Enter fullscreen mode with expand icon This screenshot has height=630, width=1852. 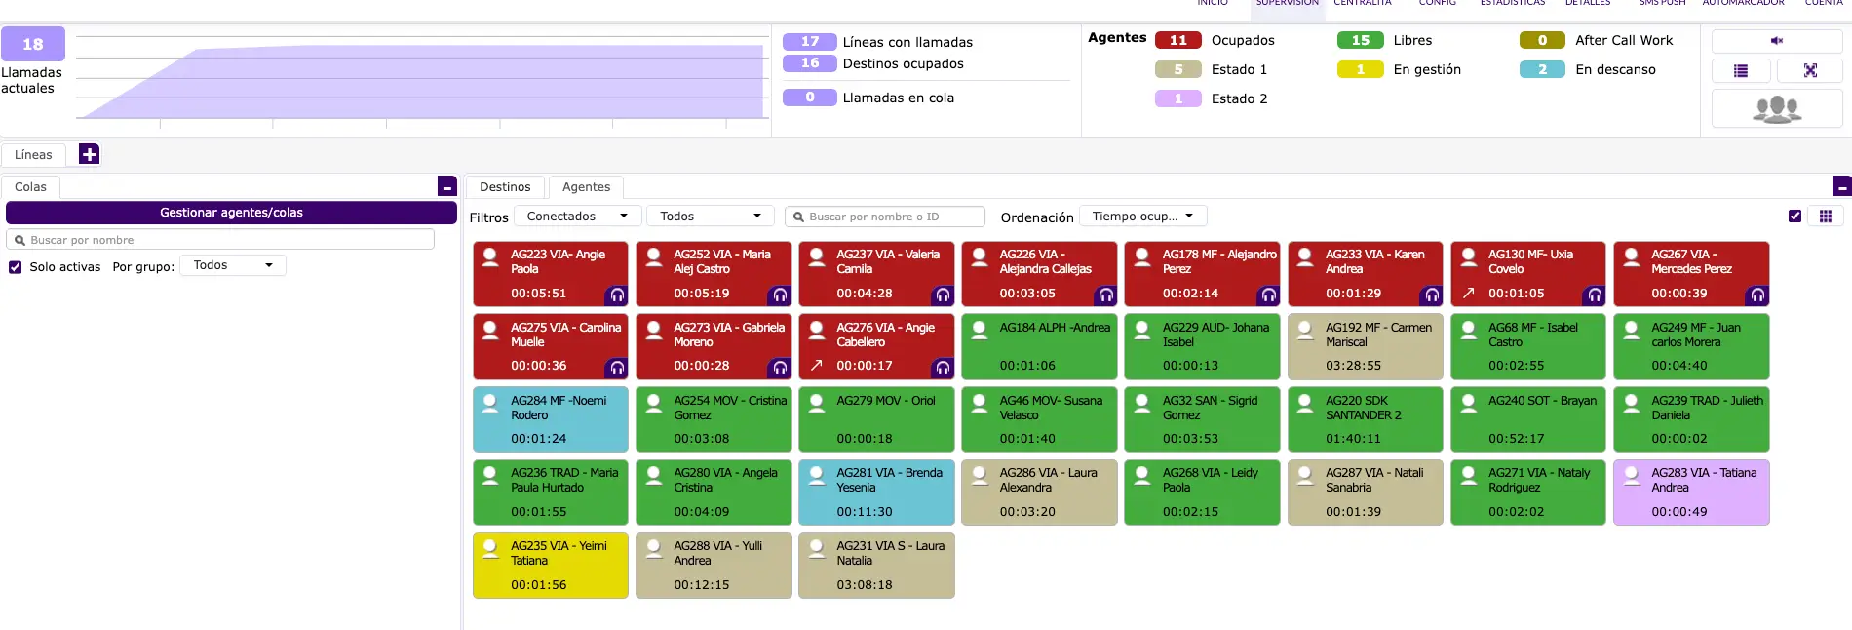1809,71
